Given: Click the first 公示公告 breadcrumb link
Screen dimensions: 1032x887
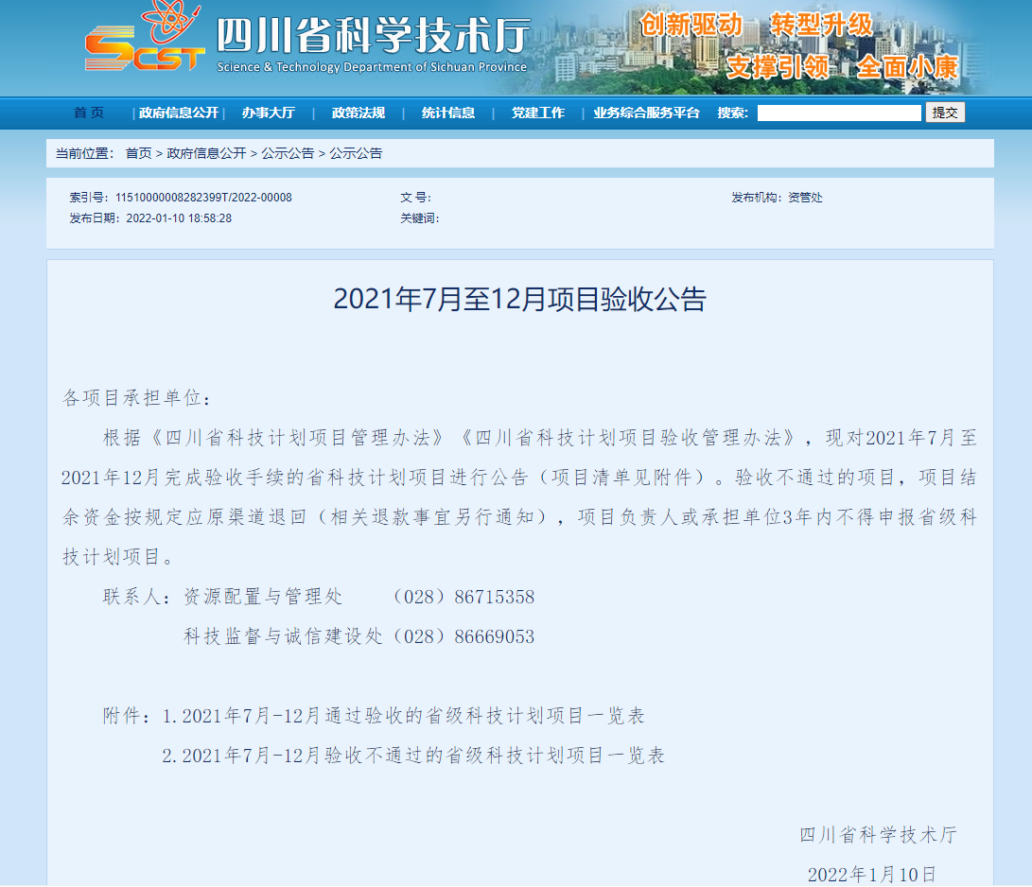Looking at the screenshot, I should [x=288, y=153].
